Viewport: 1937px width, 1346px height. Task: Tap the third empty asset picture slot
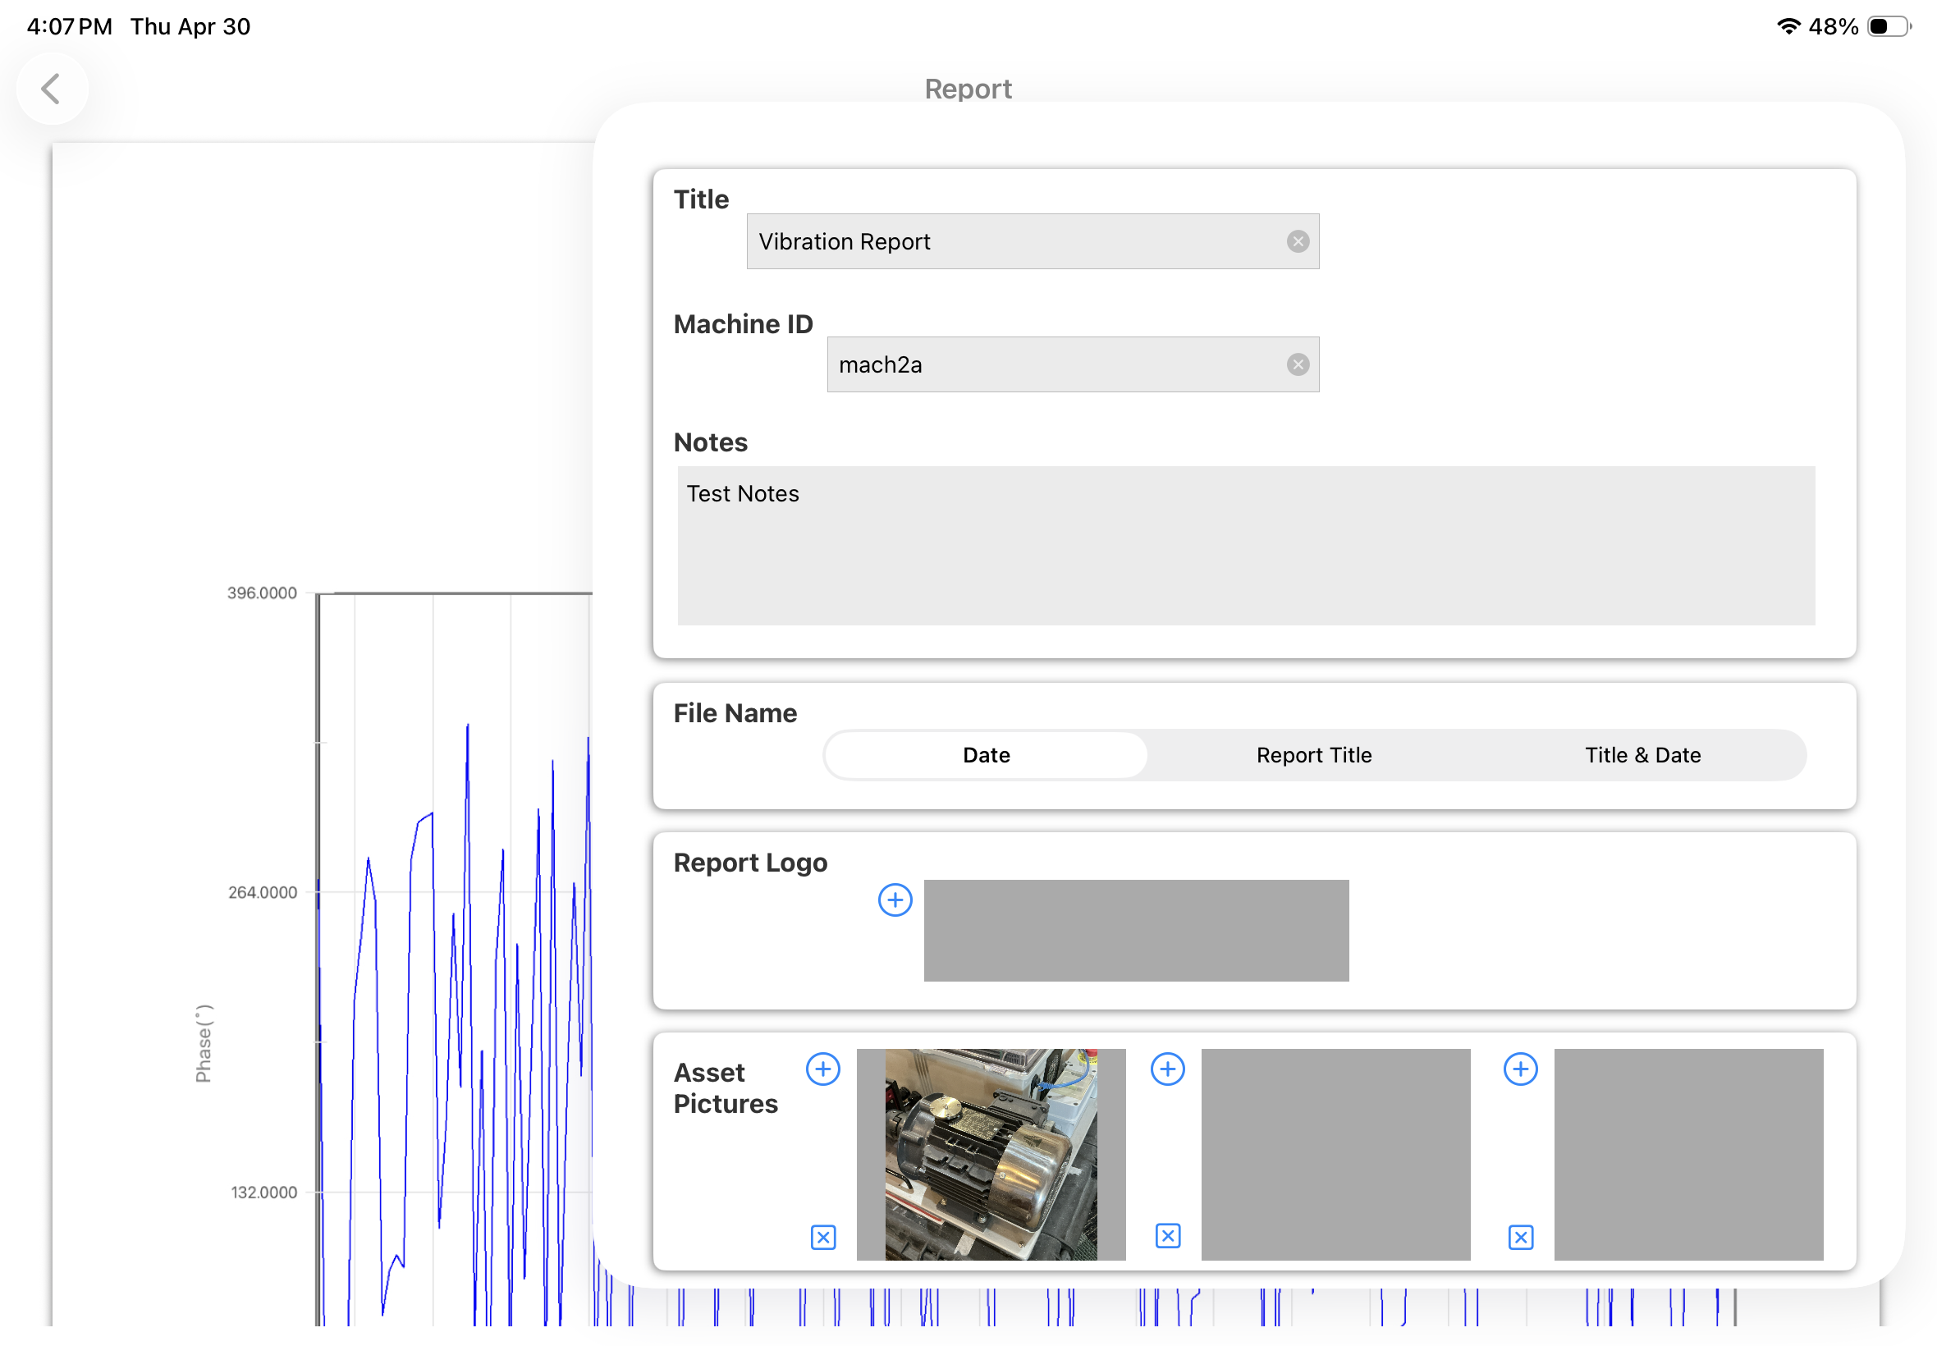click(1687, 1155)
